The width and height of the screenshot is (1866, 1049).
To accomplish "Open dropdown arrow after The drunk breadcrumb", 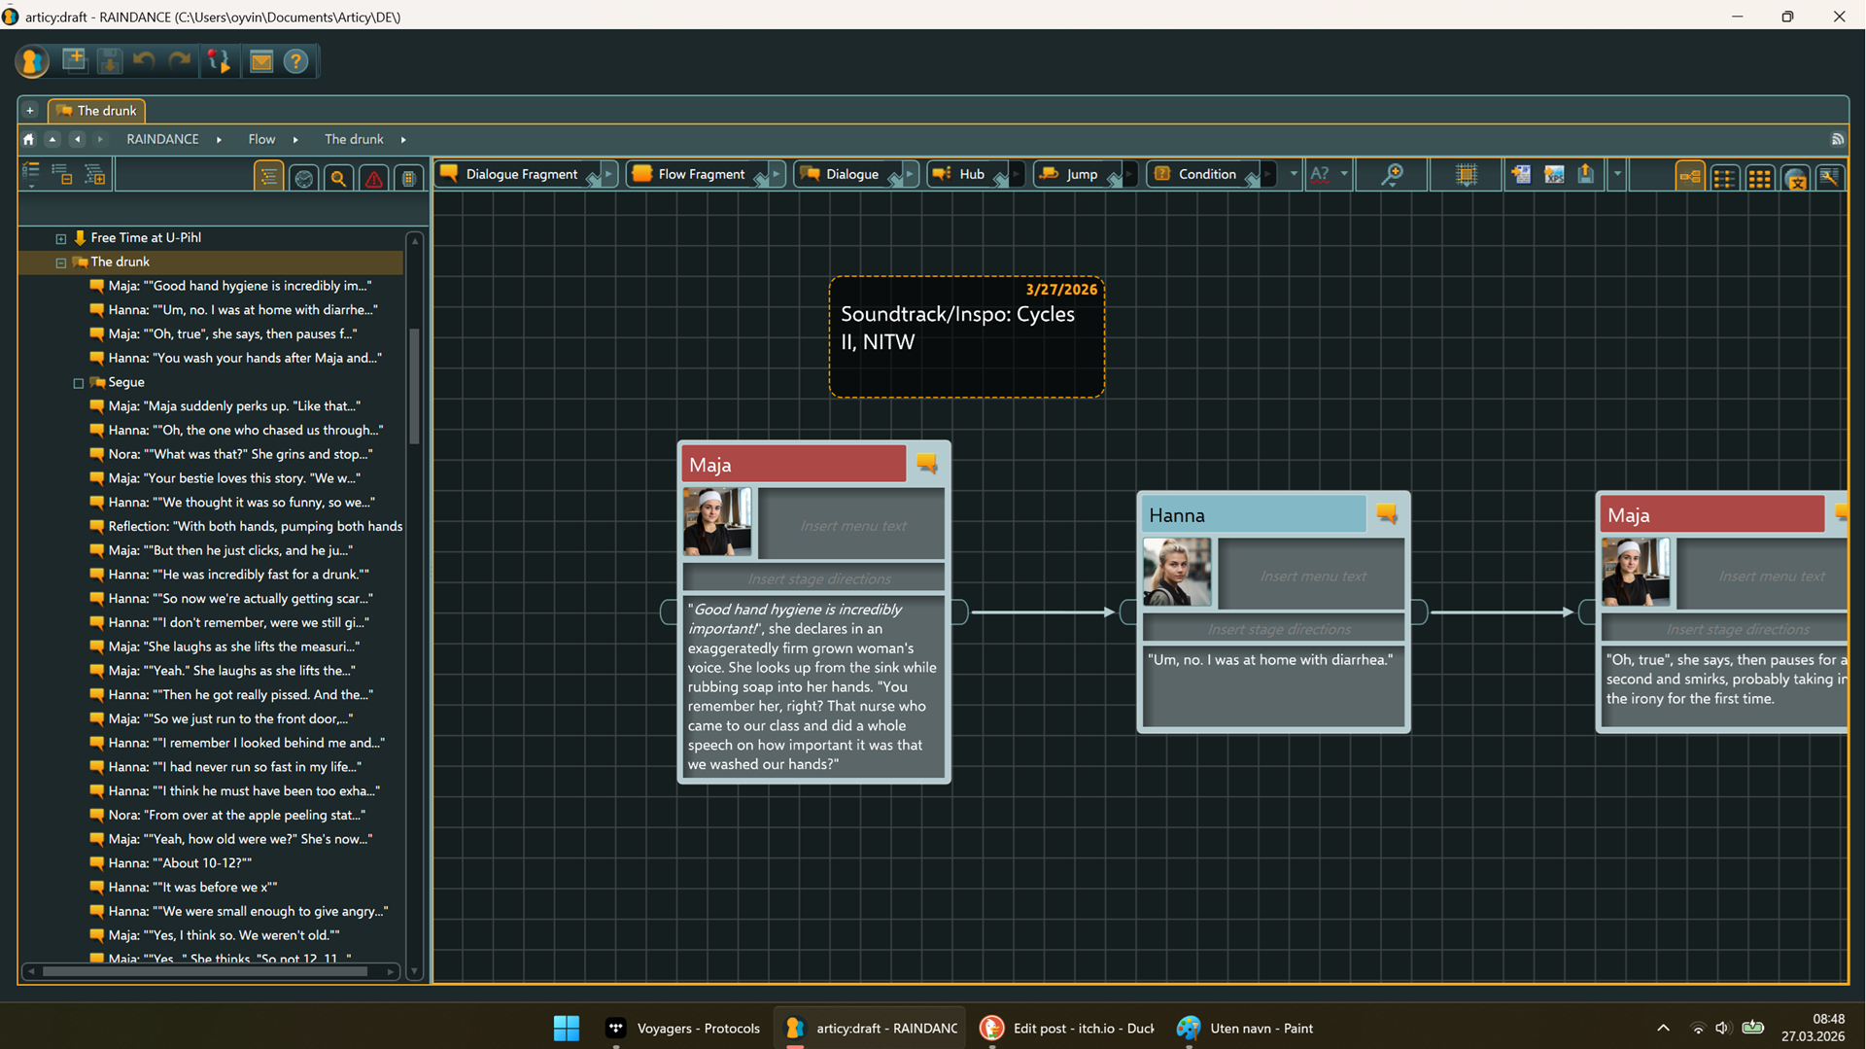I will click(x=403, y=140).
